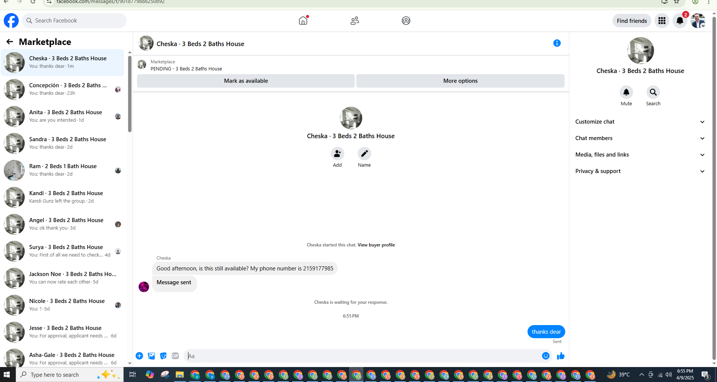Click Cheska's large profile picture in sidebar
Screen dimensions: 717x382
pyautogui.click(x=640, y=51)
